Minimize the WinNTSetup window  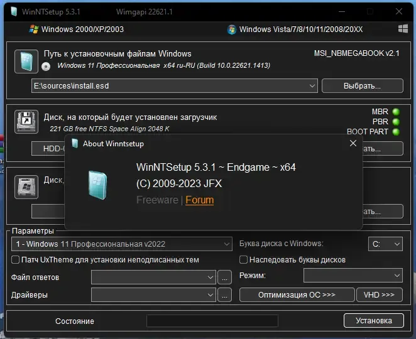tap(342, 11)
